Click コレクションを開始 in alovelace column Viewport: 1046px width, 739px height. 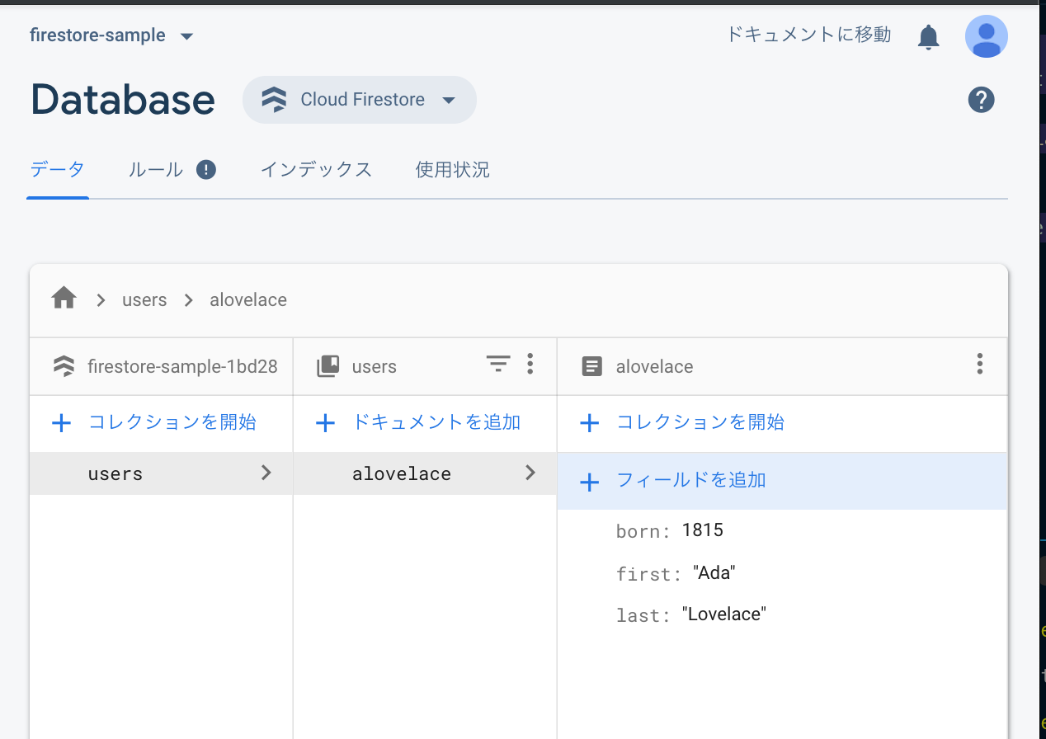point(700,422)
